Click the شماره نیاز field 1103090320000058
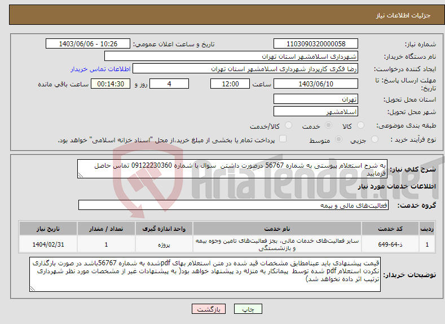The image size is (445, 324). point(316,43)
